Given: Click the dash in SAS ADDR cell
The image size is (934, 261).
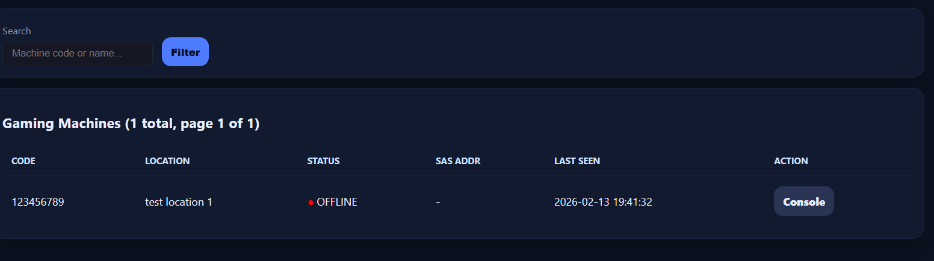Looking at the screenshot, I should pyautogui.click(x=438, y=202).
